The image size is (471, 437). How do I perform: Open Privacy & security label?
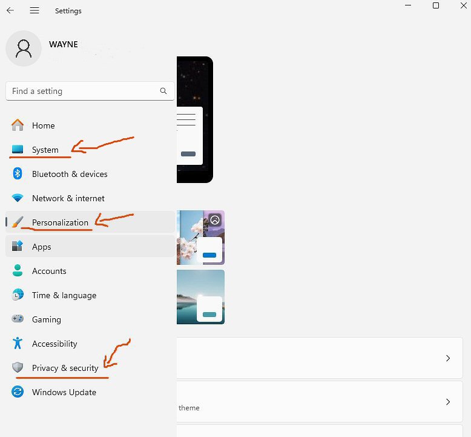click(65, 368)
